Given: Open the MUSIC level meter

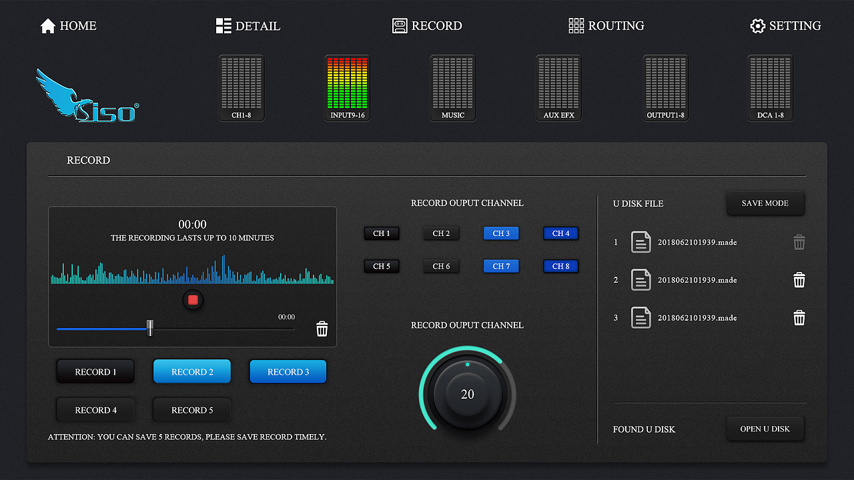Looking at the screenshot, I should 452,88.
